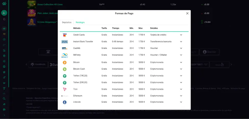Expand Tether (TRC20) row chevron
This screenshot has width=249, height=119.
point(181,76)
